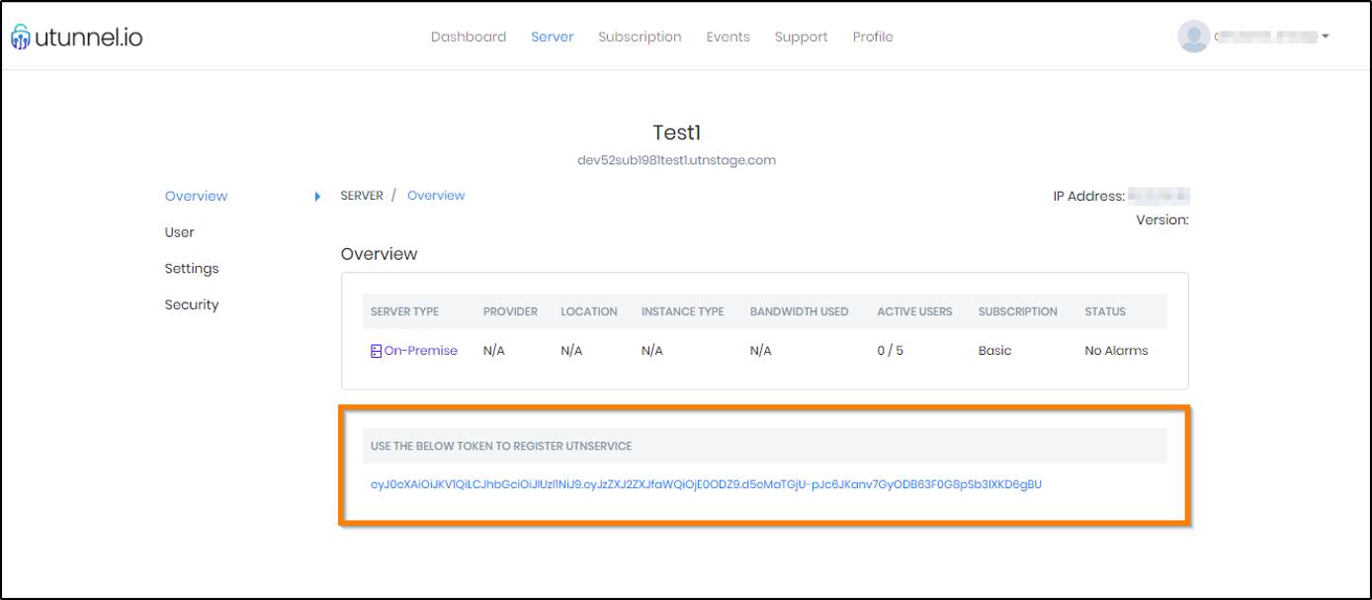Open the Dashboard menu item
The height and width of the screenshot is (600, 1372).
(468, 37)
